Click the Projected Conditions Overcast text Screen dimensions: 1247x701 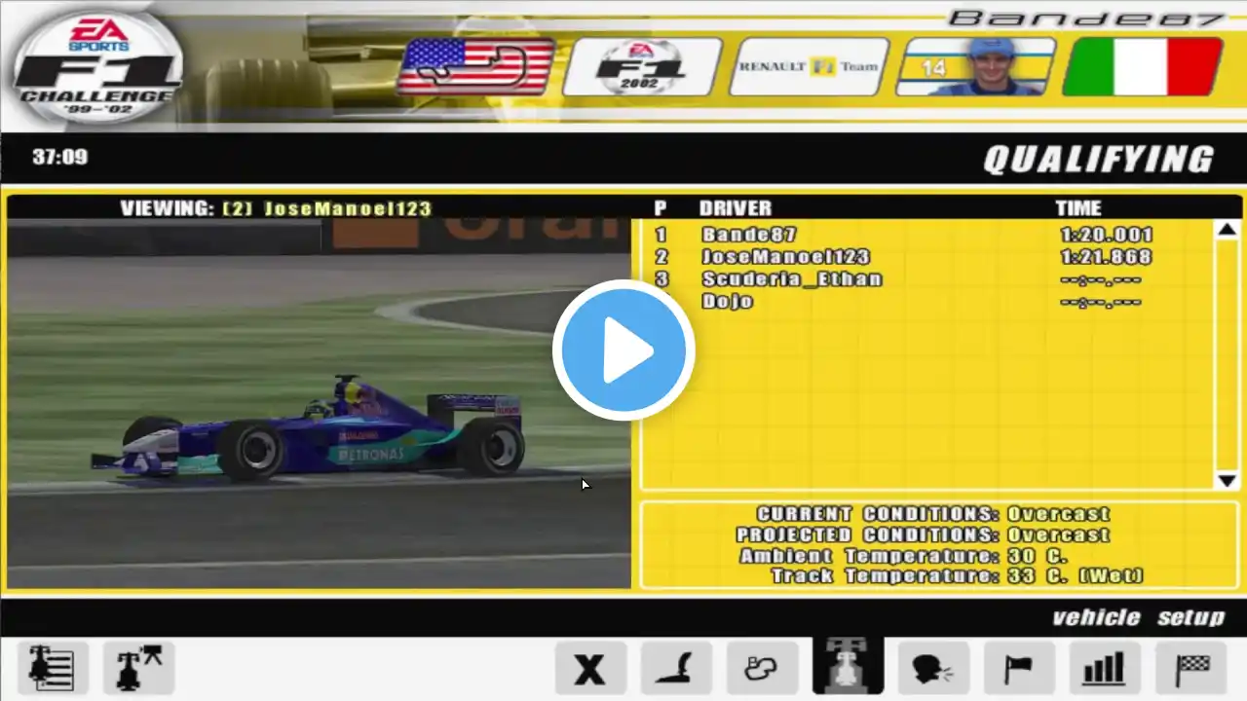tap(923, 535)
